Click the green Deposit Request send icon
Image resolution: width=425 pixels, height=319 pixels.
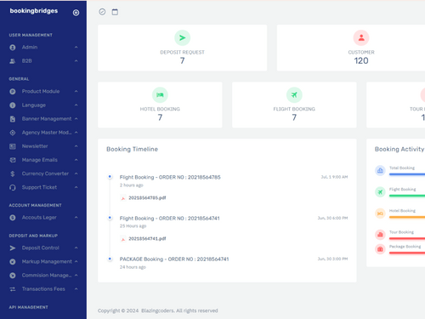click(x=182, y=37)
